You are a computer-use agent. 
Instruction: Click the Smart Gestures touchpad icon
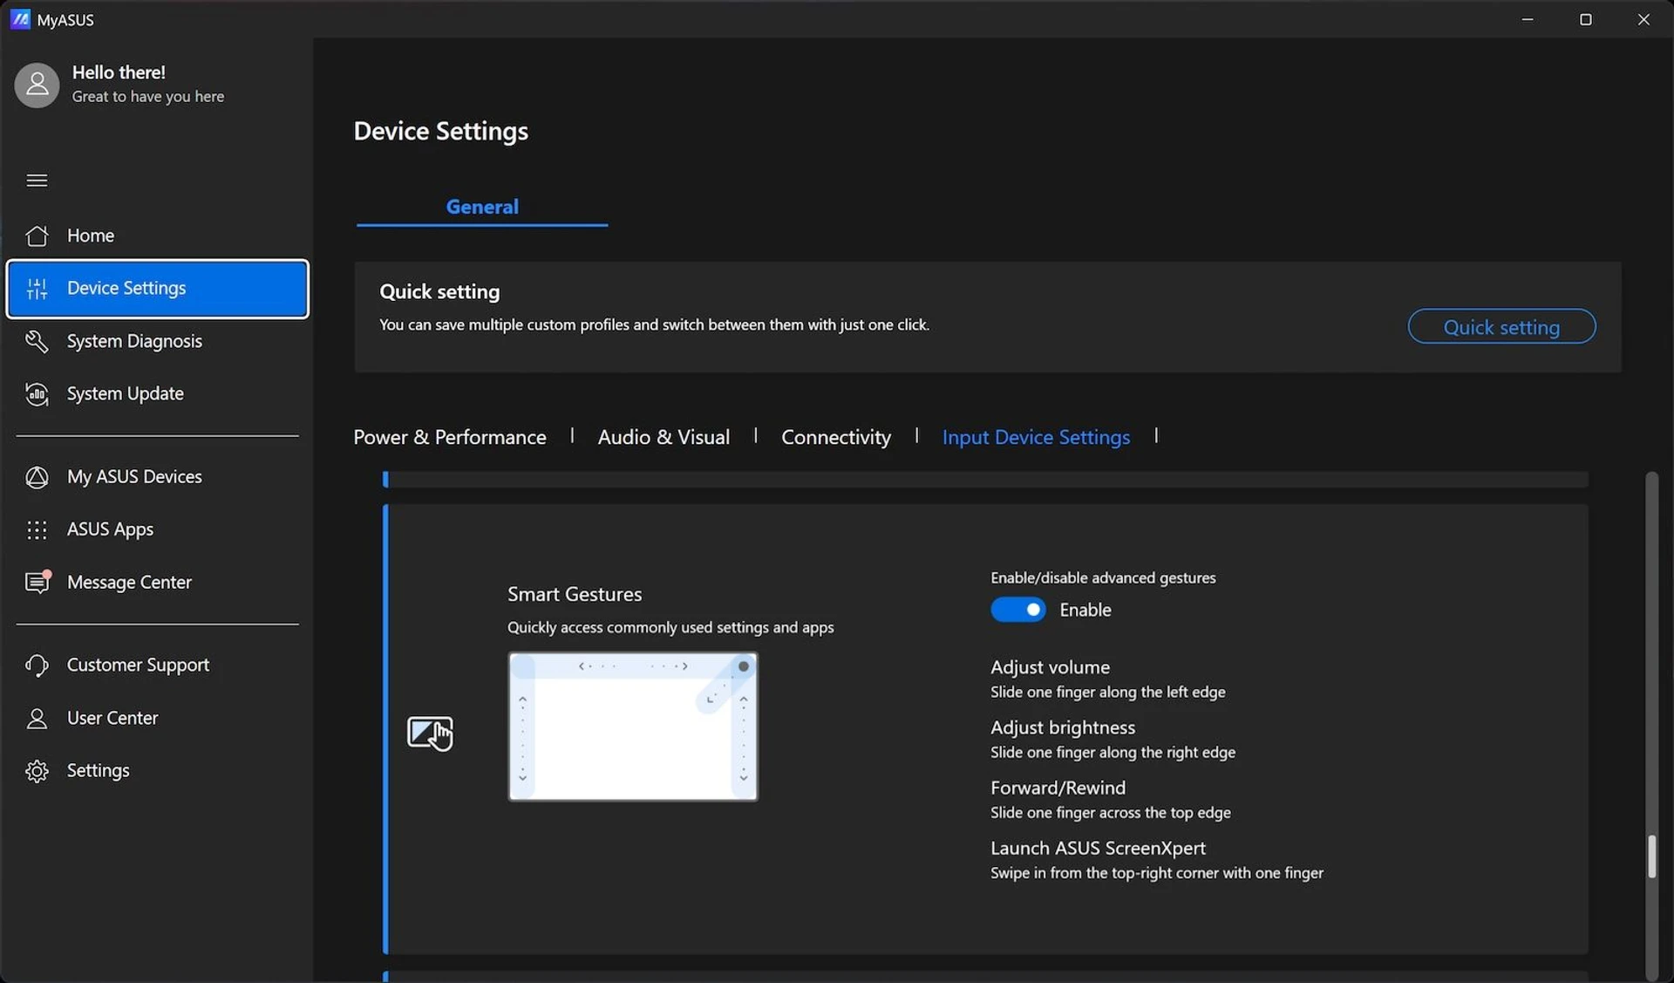pos(430,733)
